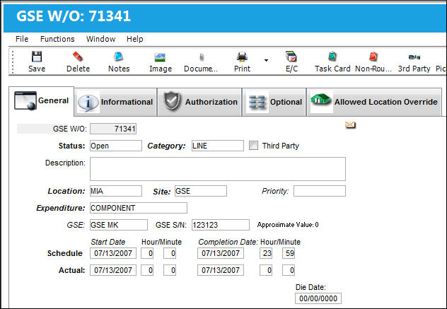This screenshot has height=309, width=447.
Task: Open the Help menu
Action: click(x=135, y=39)
